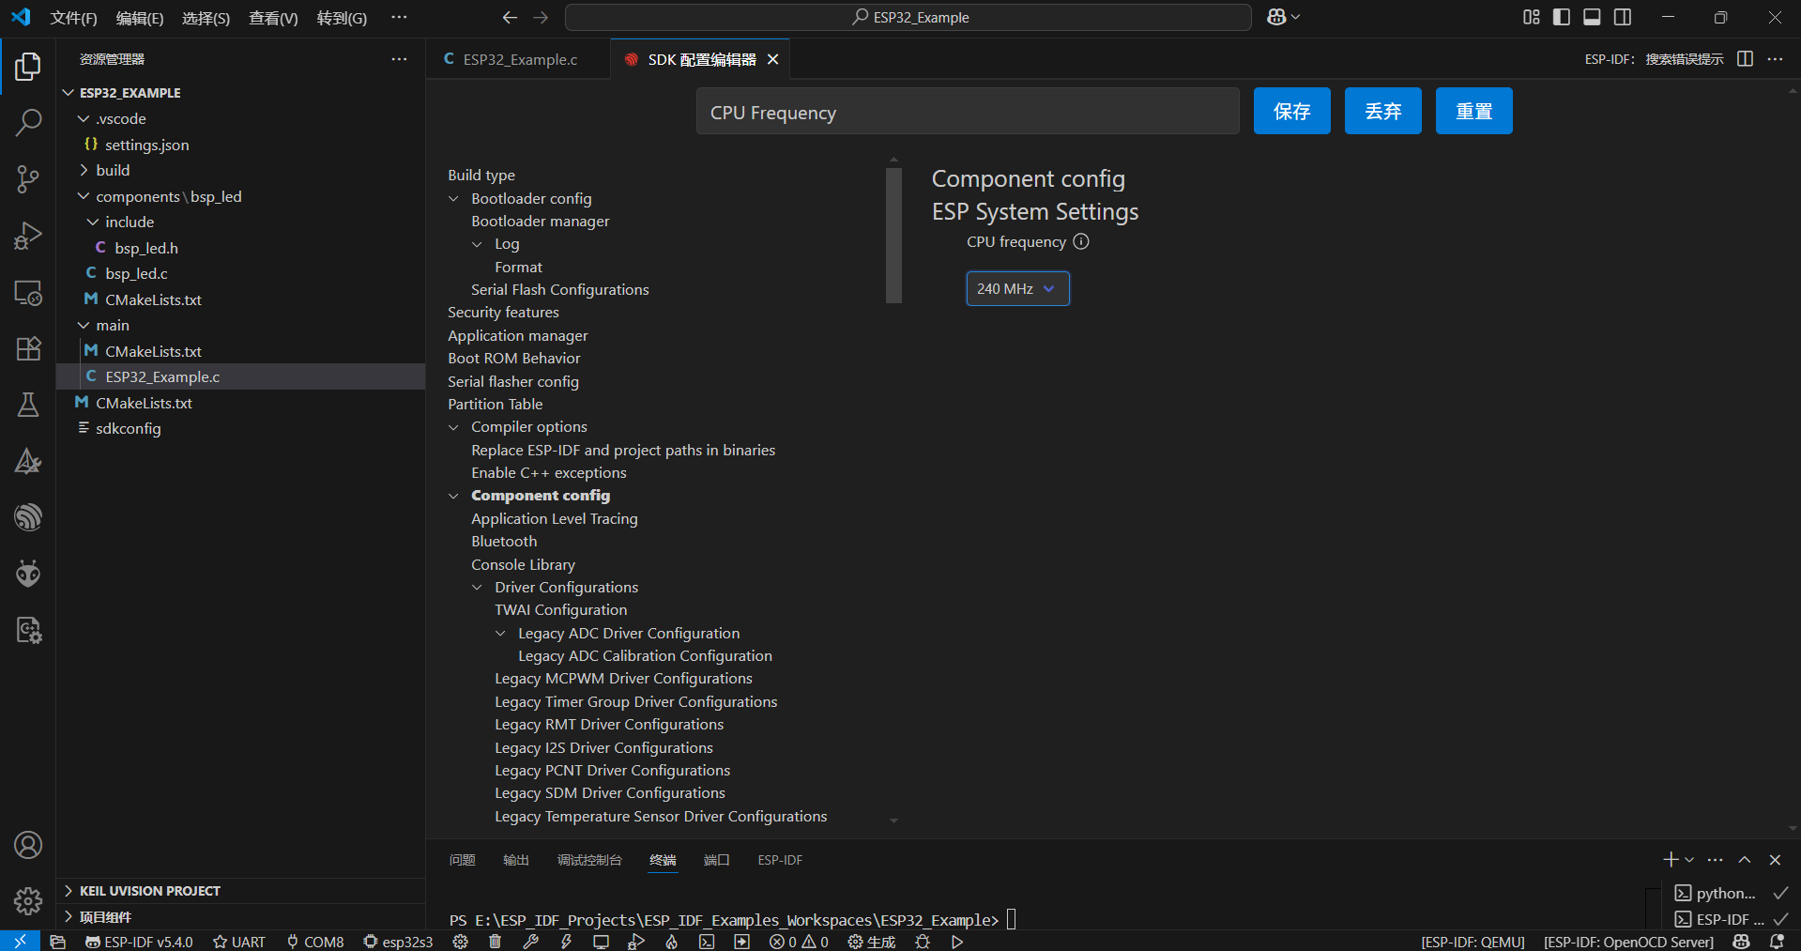This screenshot has width=1801, height=951.
Task: Open the Search view in activity bar
Action: (28, 122)
